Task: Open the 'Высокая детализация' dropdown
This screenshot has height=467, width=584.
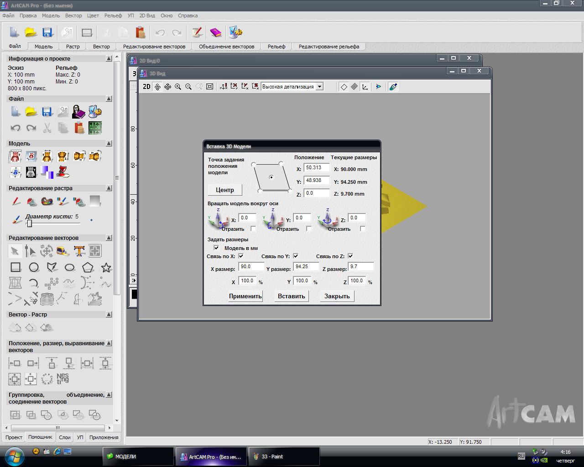Action: click(x=319, y=87)
